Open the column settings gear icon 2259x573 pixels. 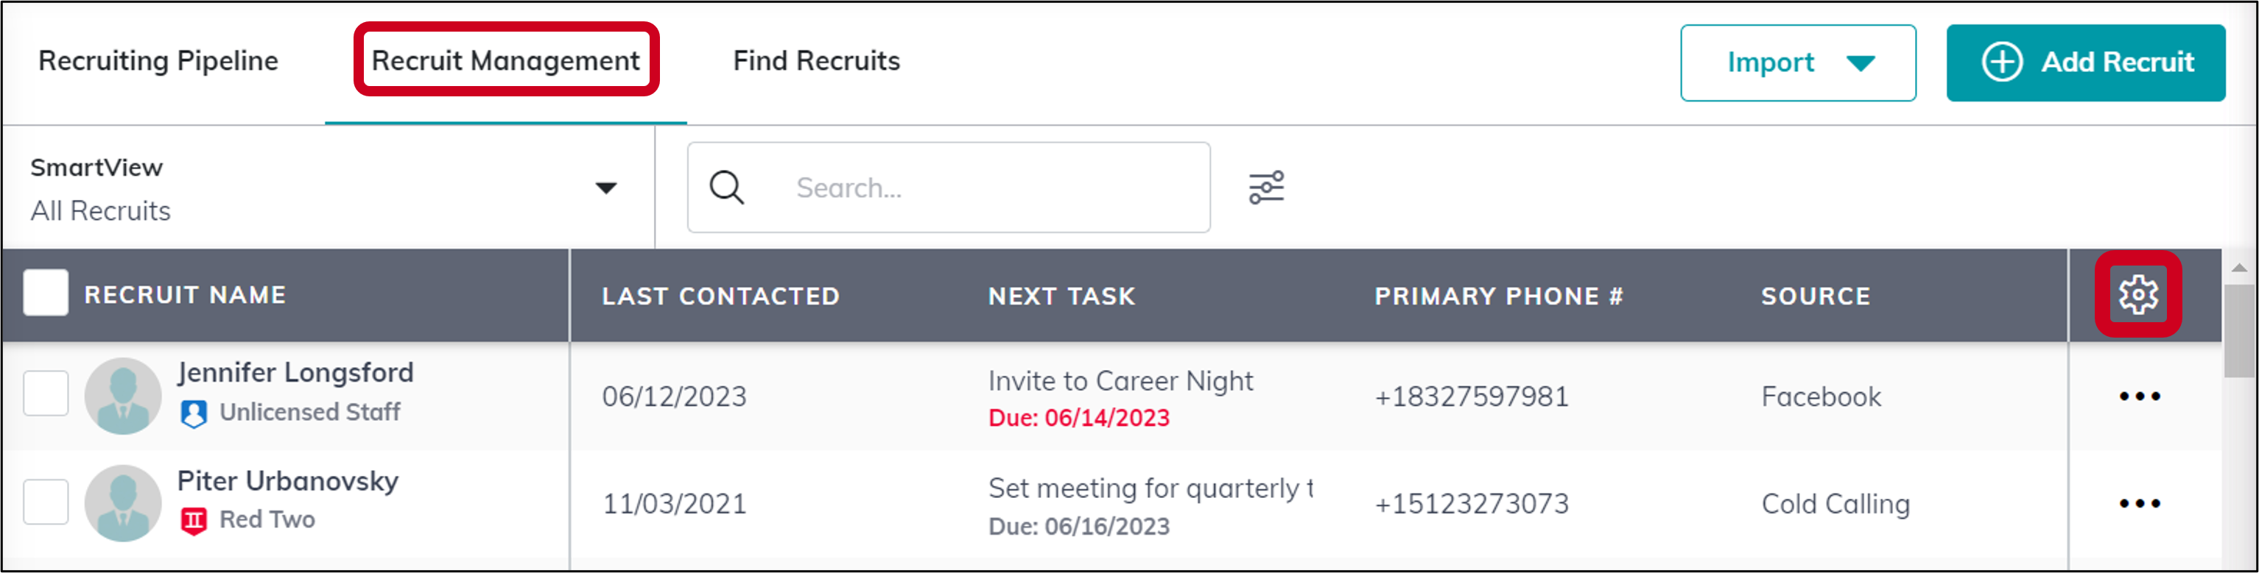[2137, 295]
